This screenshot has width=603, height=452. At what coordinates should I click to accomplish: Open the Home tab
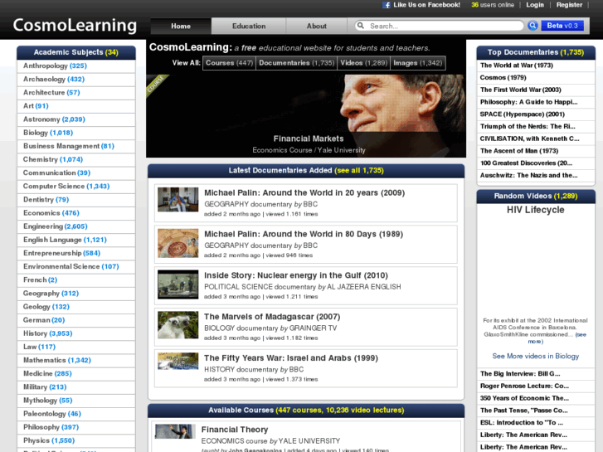pos(181,27)
